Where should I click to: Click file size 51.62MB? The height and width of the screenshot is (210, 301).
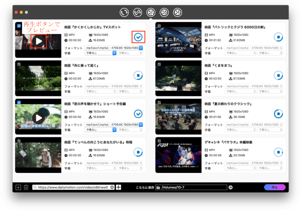click(x=239, y=40)
